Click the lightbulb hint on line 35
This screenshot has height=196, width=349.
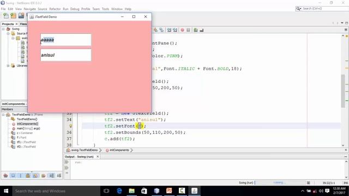[71, 126]
